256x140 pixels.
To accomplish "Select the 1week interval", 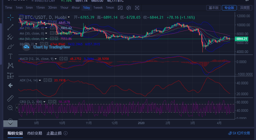I will [98, 8].
